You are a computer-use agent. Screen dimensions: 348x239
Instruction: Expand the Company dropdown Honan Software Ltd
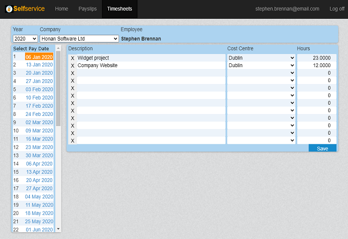click(79, 39)
